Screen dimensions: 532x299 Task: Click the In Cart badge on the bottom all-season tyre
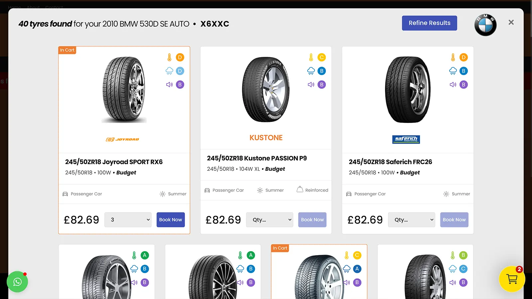click(280, 248)
